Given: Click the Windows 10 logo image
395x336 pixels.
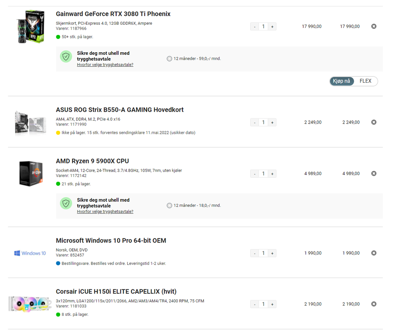Looking at the screenshot, I should pyautogui.click(x=30, y=253).
